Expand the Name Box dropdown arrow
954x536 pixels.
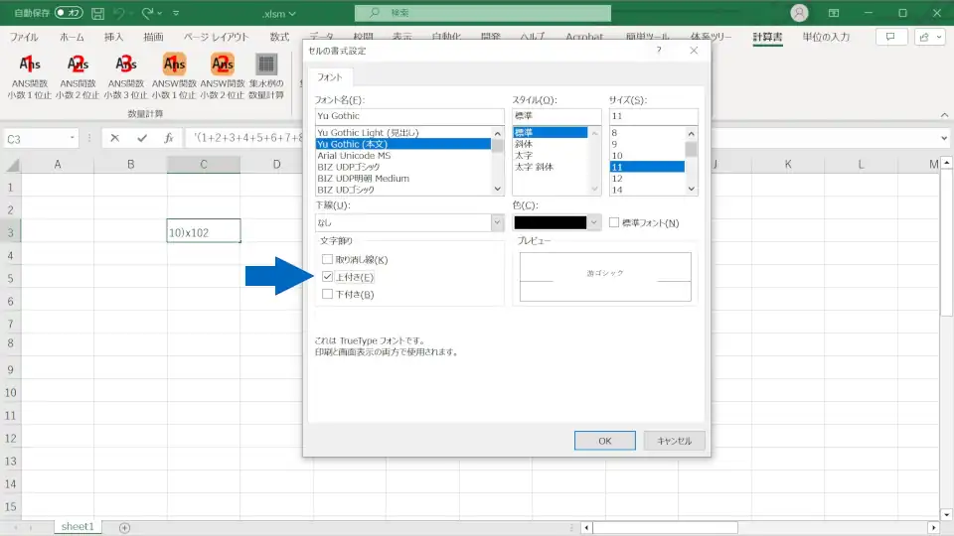click(x=73, y=139)
